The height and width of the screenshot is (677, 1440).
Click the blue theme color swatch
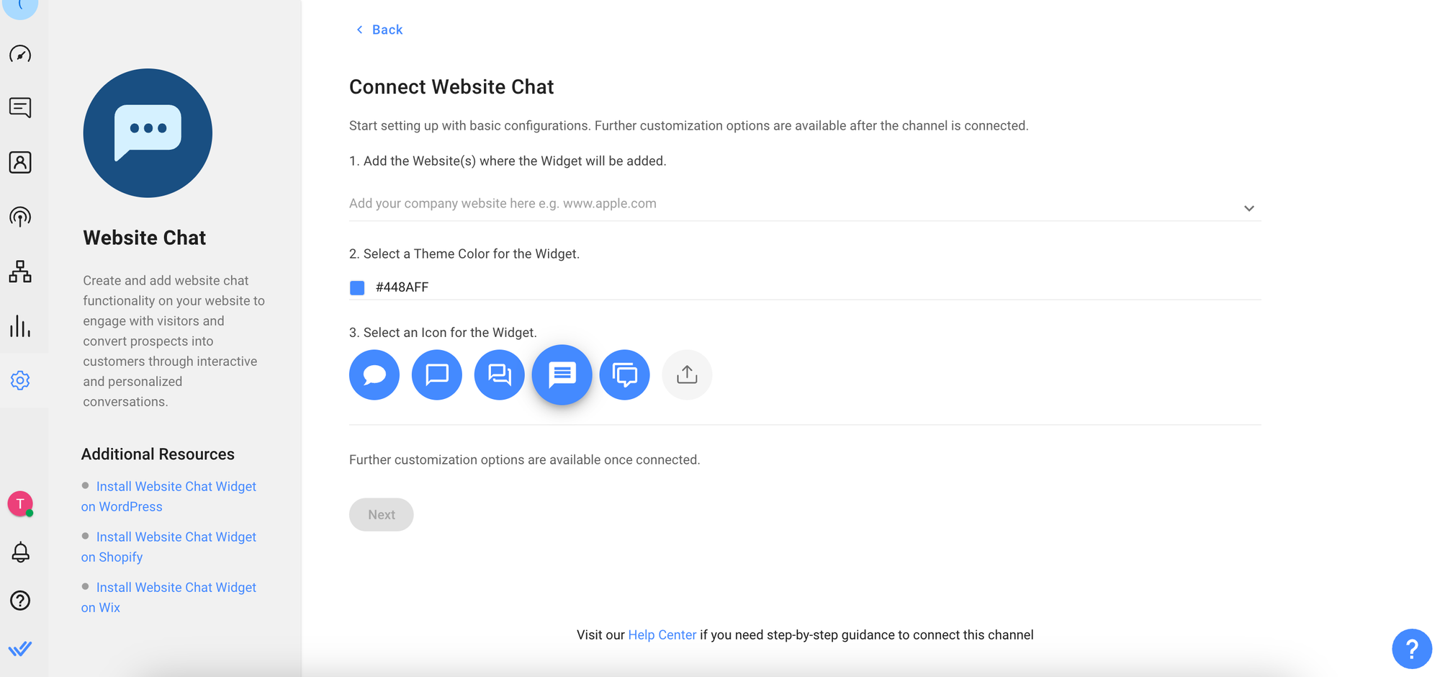(357, 288)
